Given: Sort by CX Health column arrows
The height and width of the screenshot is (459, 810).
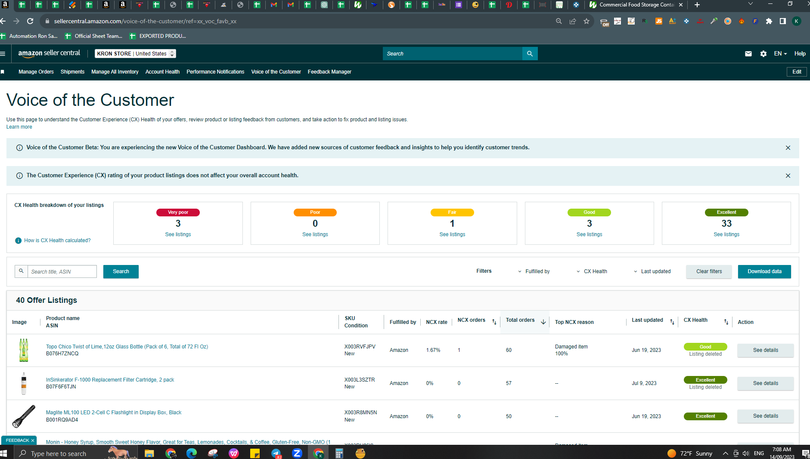Looking at the screenshot, I should [x=726, y=322].
